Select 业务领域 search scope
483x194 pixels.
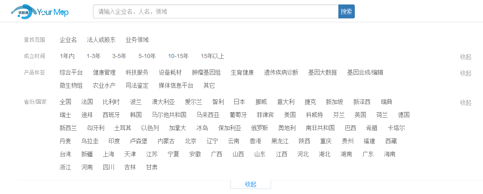pyautogui.click(x=137, y=40)
